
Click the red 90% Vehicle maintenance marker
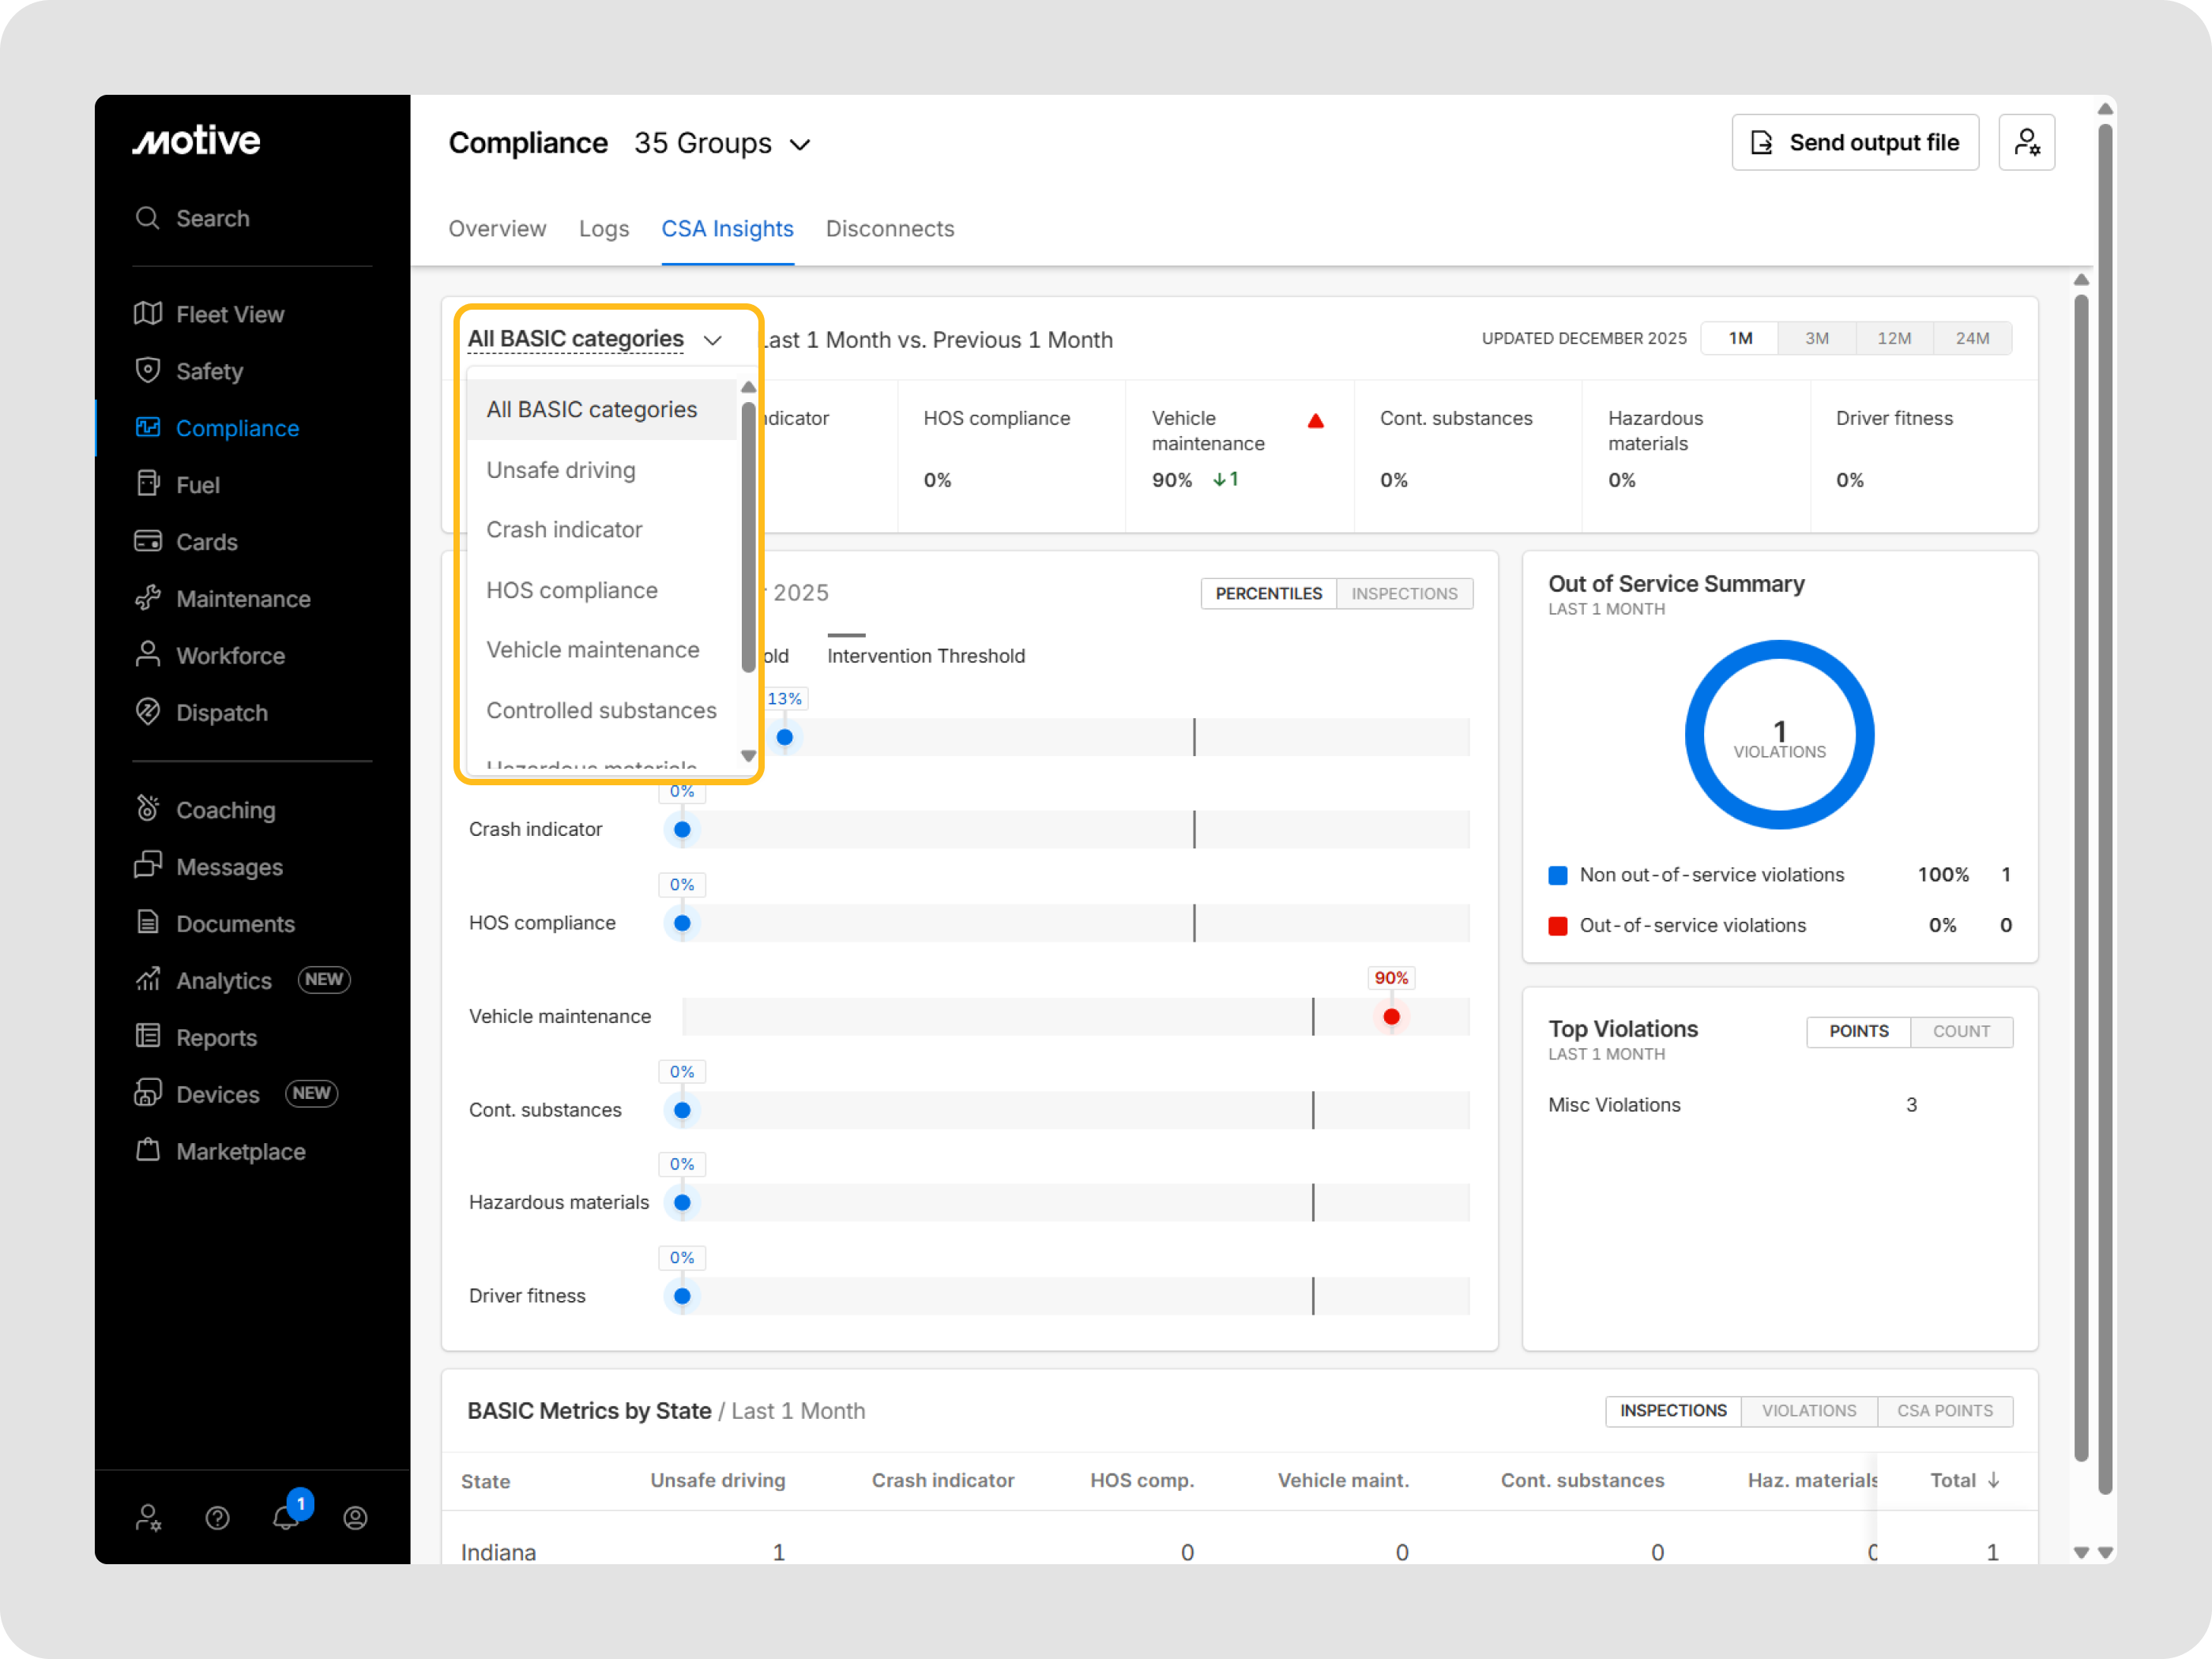click(1391, 1017)
